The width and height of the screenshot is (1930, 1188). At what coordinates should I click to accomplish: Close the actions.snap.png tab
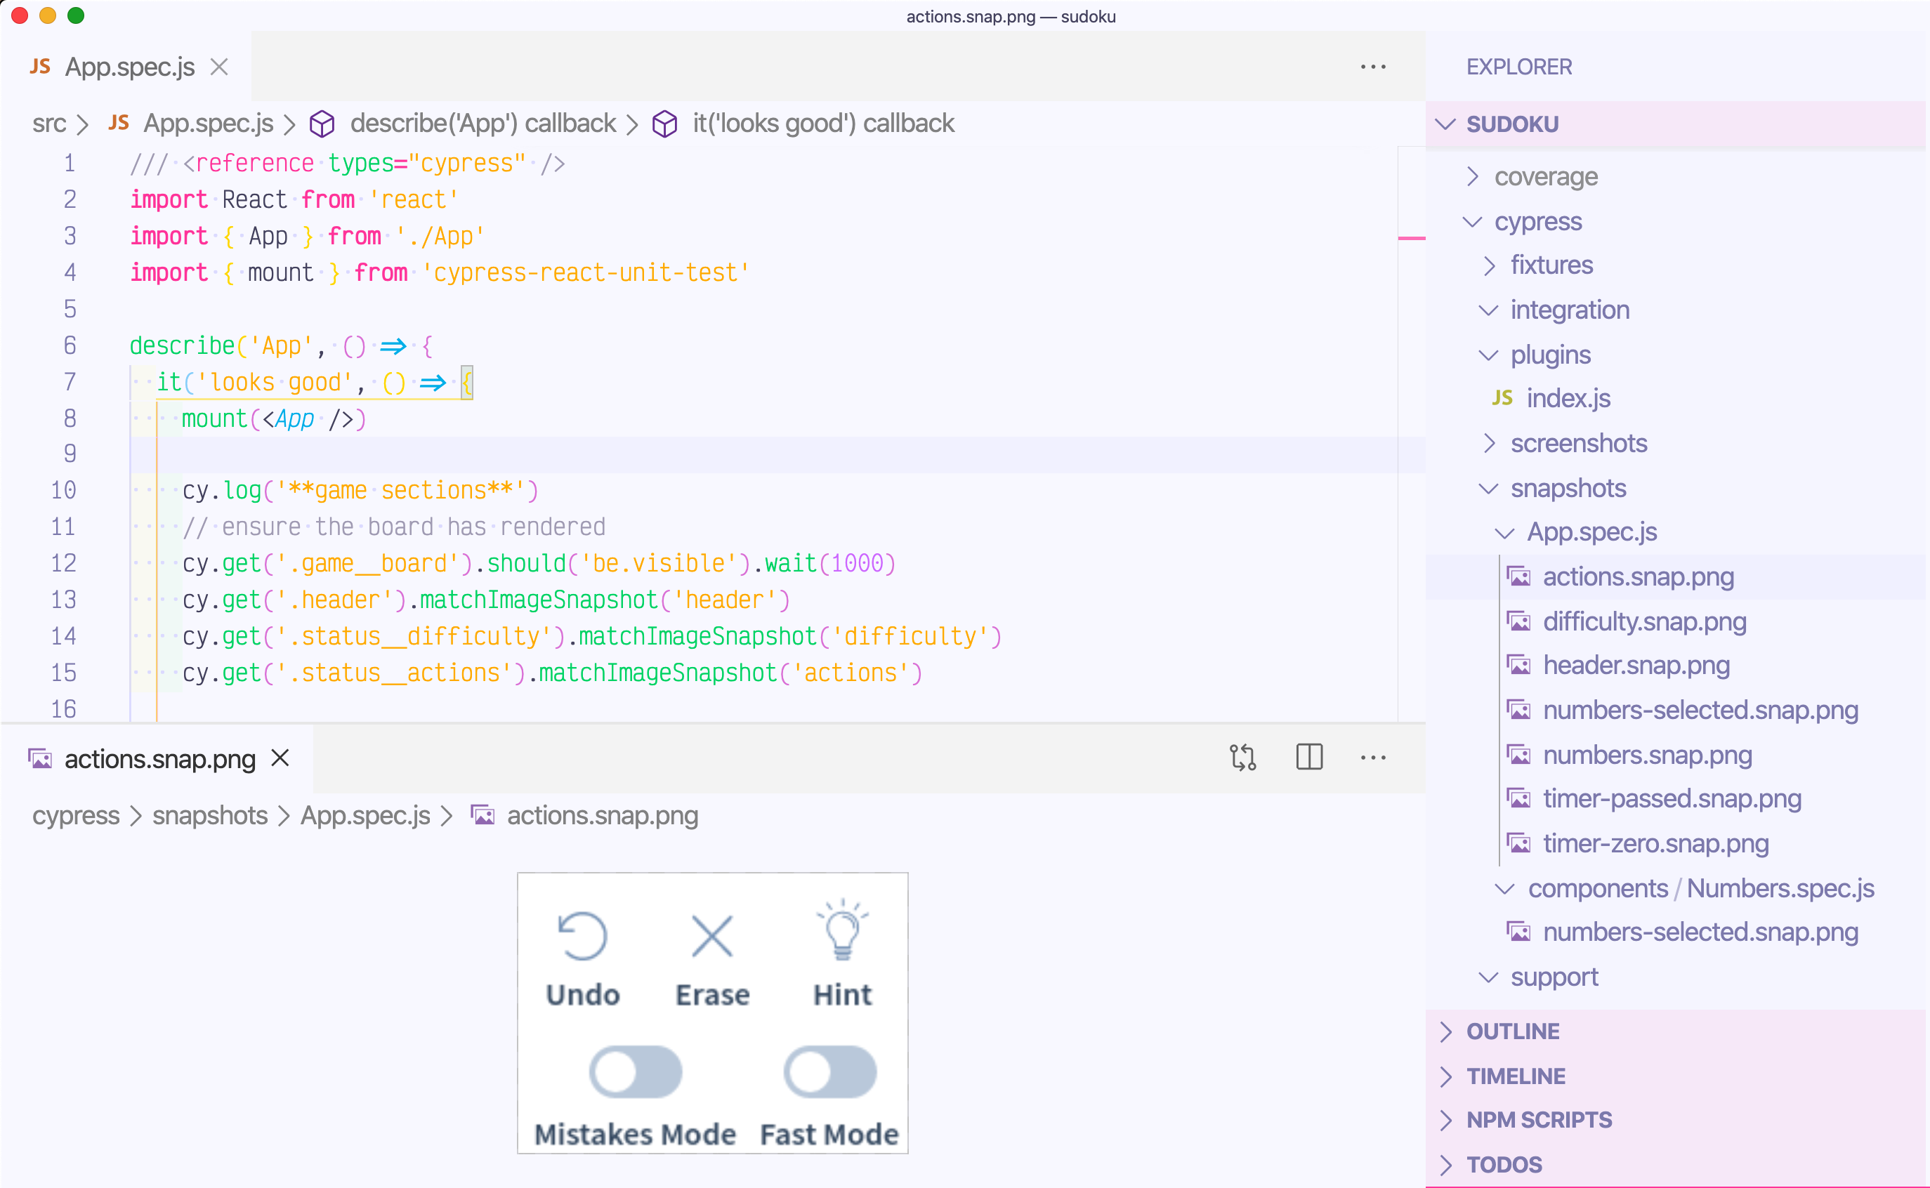tap(280, 758)
